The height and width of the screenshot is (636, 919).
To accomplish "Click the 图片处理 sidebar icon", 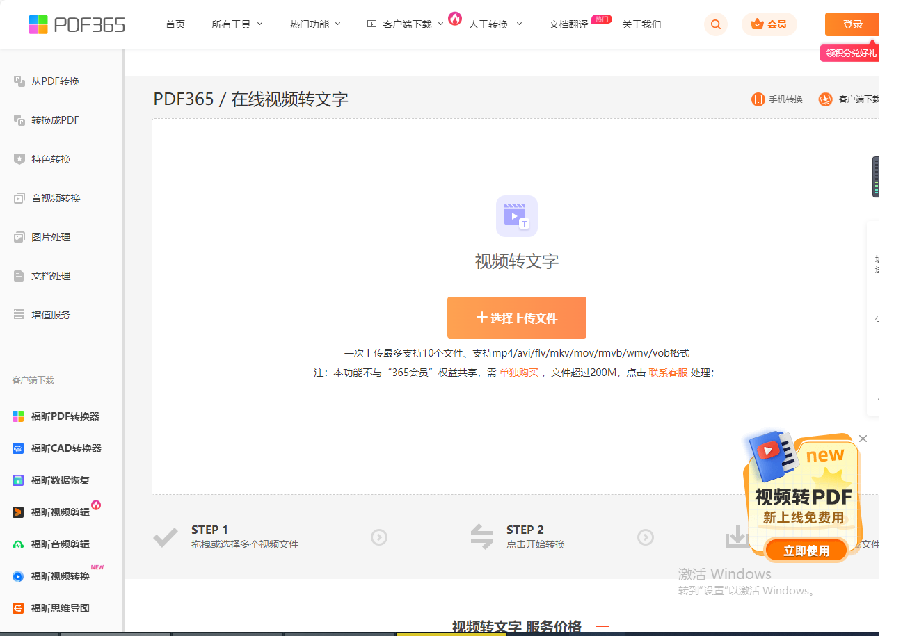I will point(19,237).
